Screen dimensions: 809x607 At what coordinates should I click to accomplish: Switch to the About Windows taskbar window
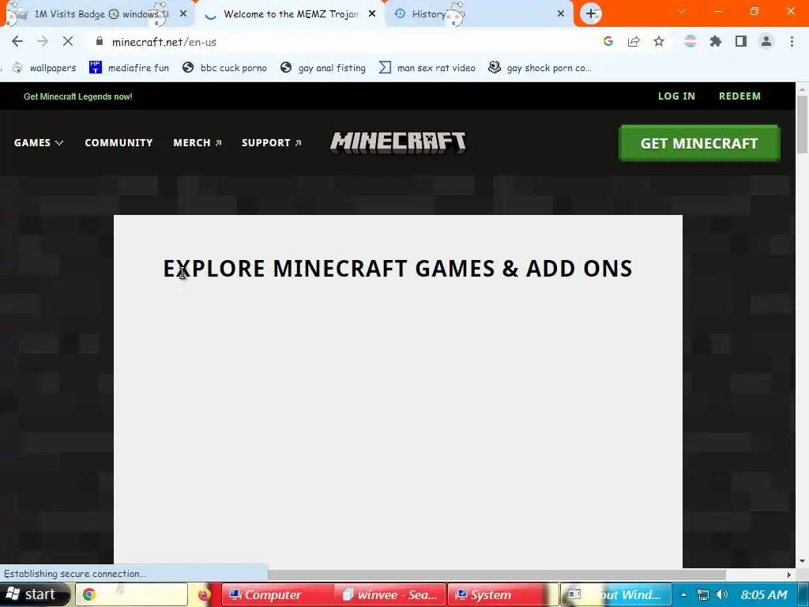tap(615, 594)
